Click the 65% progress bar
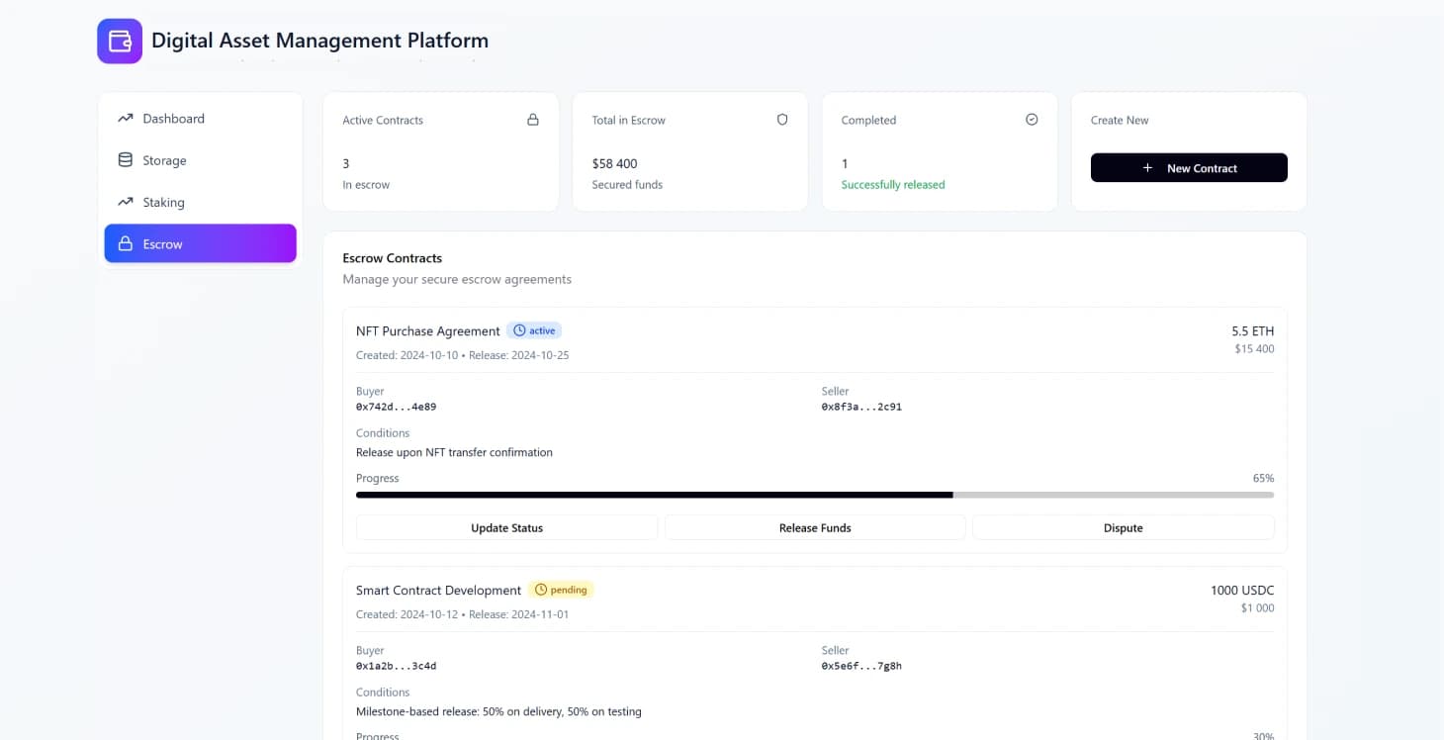Screen dimensions: 1444x740 point(815,494)
